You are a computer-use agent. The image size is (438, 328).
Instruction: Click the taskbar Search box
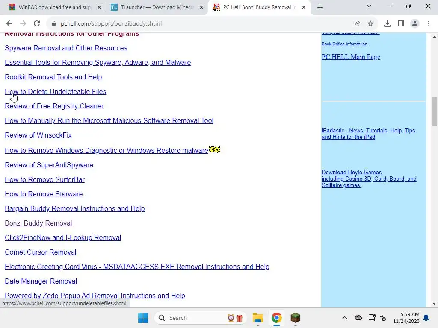[x=200, y=318]
